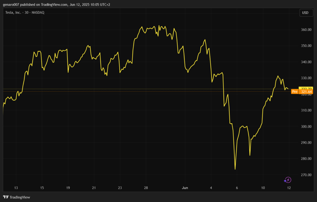Click the 13 date label on time axis
This screenshot has height=202, width=317.
(16, 188)
